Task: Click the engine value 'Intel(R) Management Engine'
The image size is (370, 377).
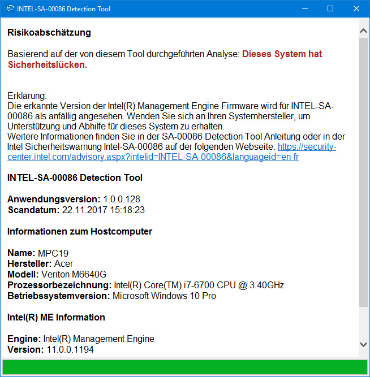Action: click(x=98, y=339)
